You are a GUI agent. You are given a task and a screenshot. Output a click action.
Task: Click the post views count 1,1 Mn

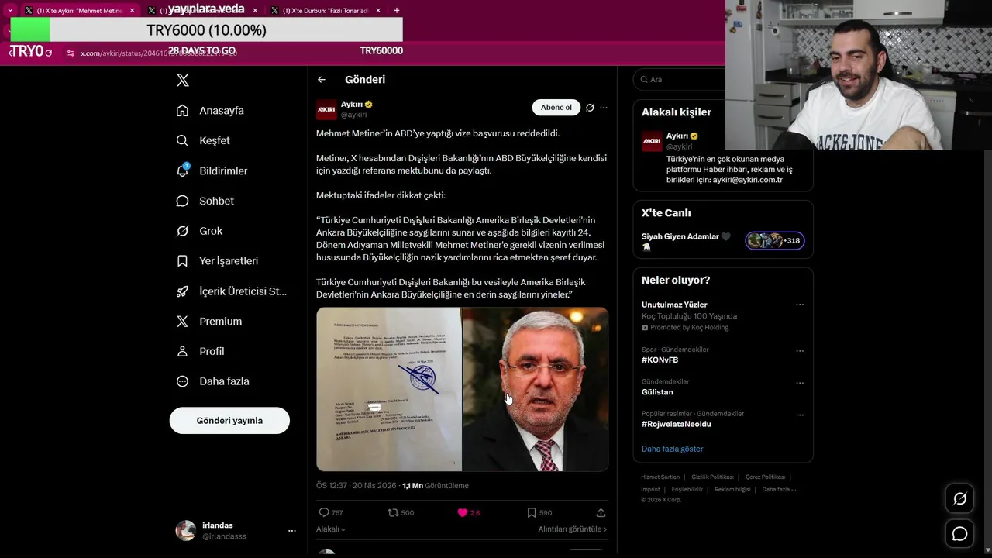tap(436, 486)
